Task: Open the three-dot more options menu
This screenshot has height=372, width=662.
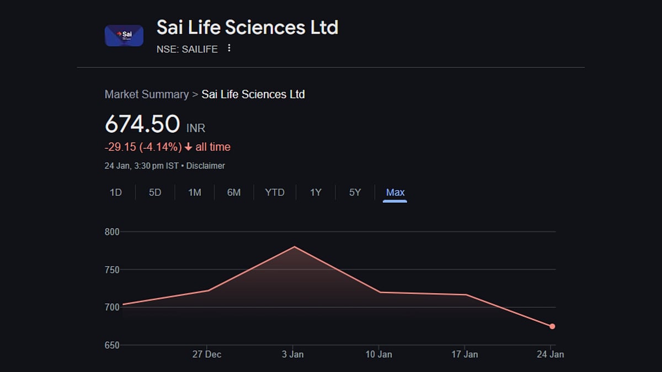Action: (x=229, y=48)
